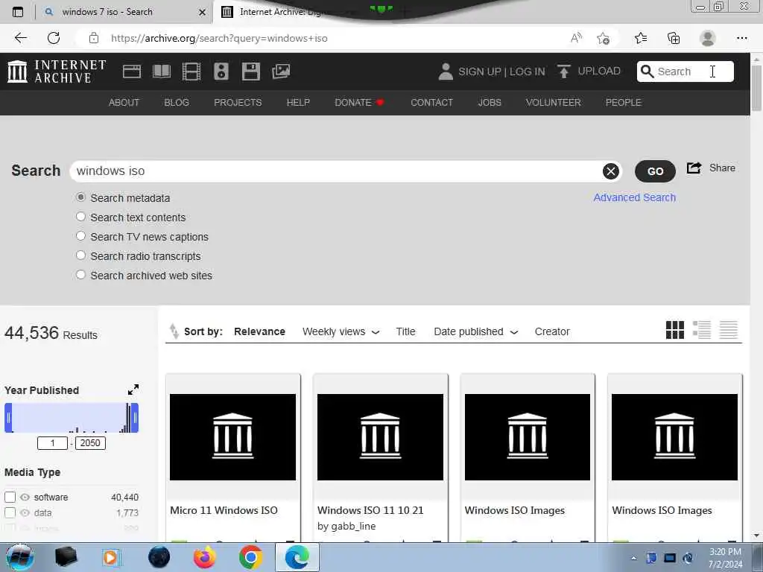The height and width of the screenshot is (572, 763).
Task: Open the Windows Start button
Action: pos(20,557)
